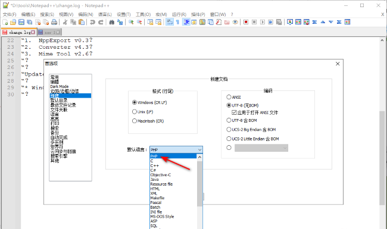387x229 pixels.
Task: Click the Function List toolbar icon
Action: point(219,22)
